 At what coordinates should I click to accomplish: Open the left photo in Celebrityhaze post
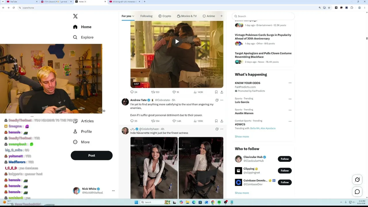coord(154,168)
